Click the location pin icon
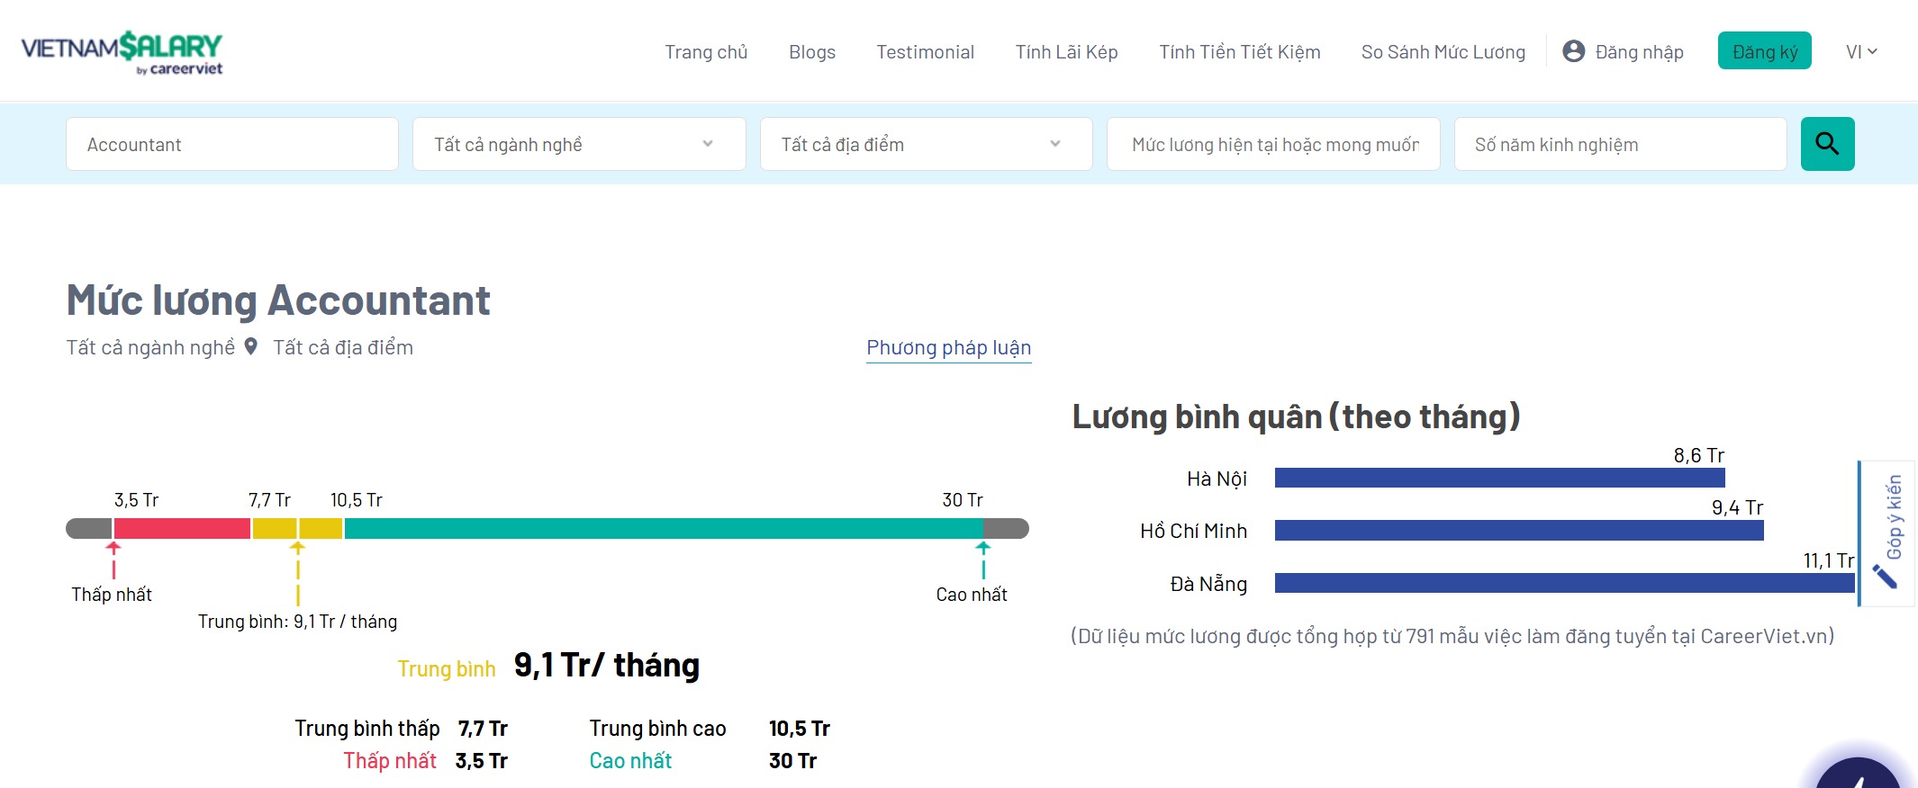The image size is (1918, 788). [x=251, y=347]
